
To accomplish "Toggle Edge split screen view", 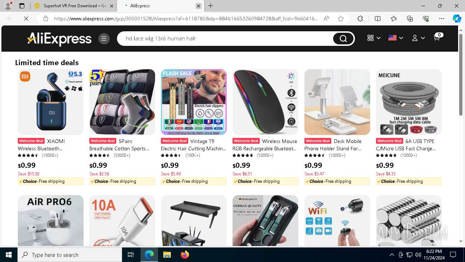I will point(377,19).
